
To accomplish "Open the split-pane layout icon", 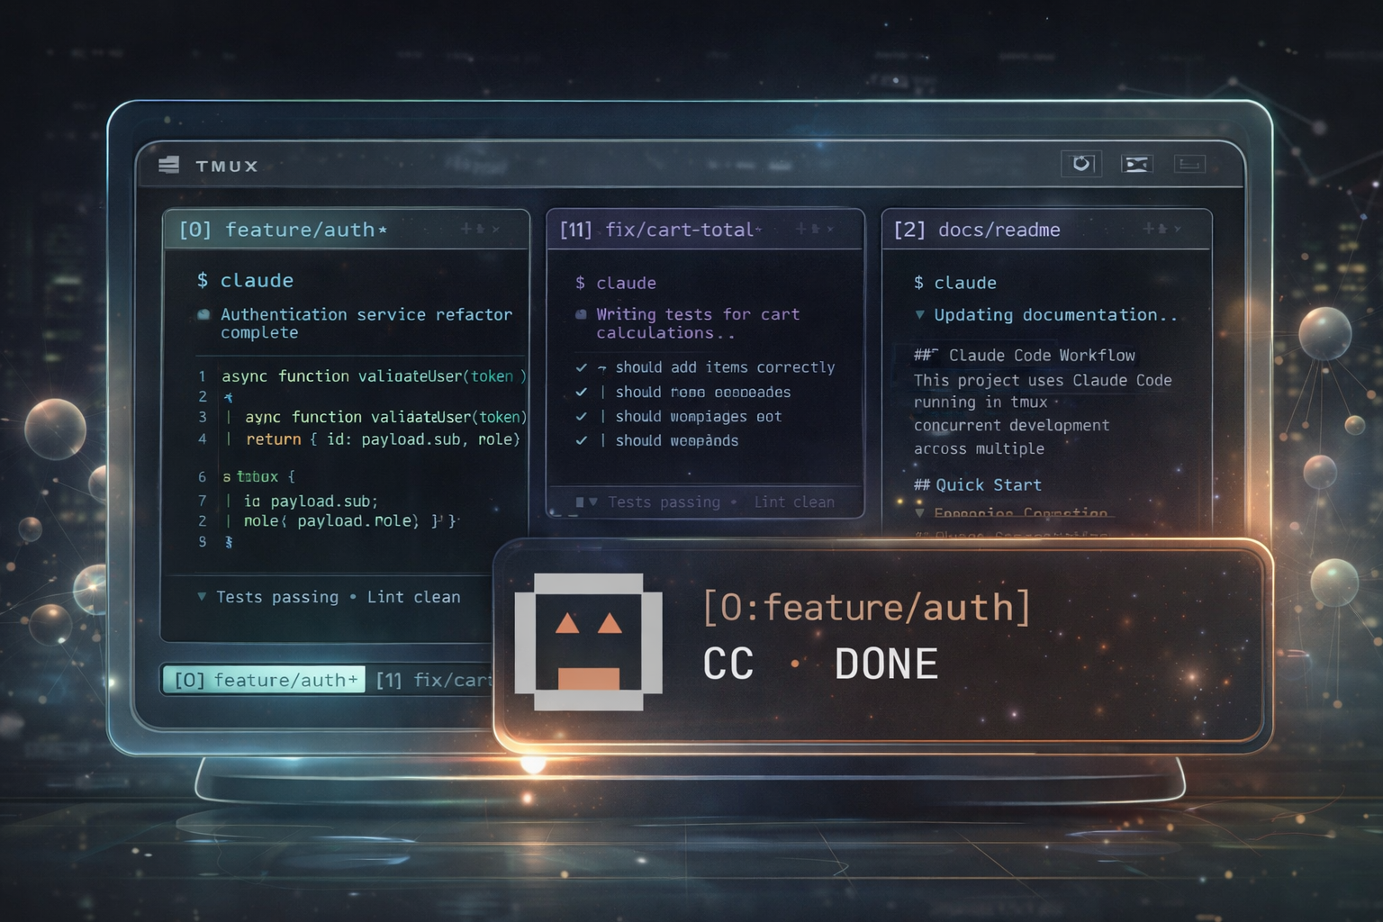I will pos(1136,163).
